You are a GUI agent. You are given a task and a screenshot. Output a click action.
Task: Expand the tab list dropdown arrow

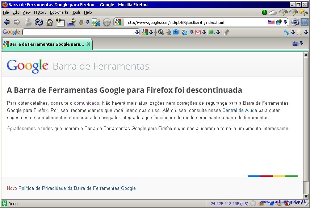pyautogui.click(x=301, y=43)
